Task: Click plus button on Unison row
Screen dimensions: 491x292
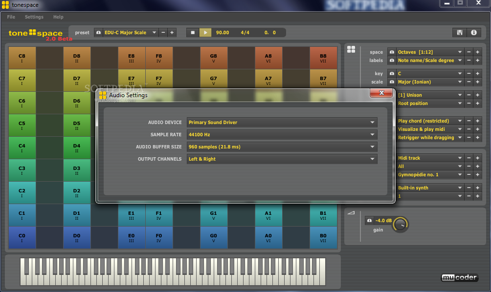Action: pos(477,95)
